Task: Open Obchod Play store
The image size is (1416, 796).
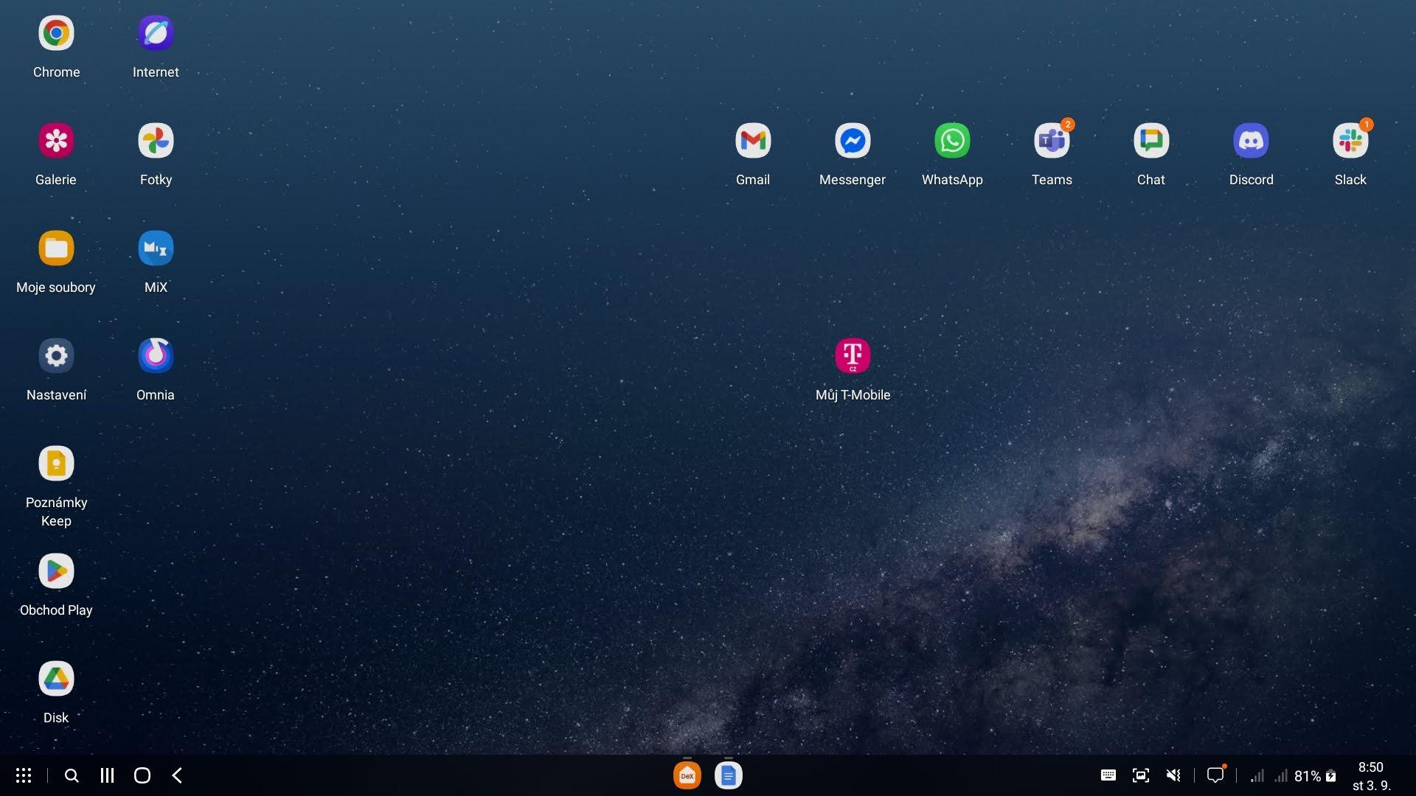Action: [56, 571]
